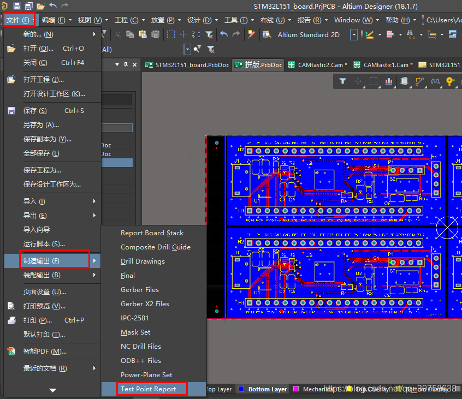
Task: Click the Cut scissors toolbar icon
Action: [x=117, y=35]
